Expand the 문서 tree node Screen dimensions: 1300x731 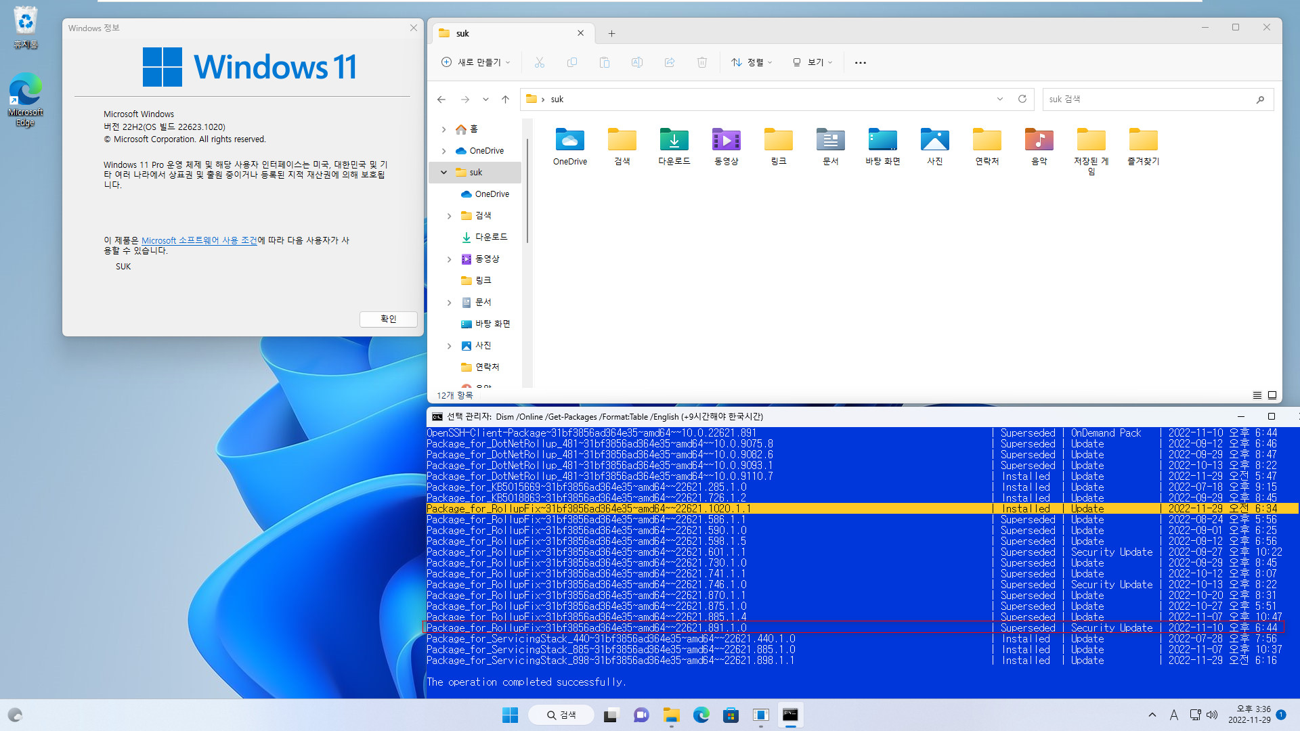pyautogui.click(x=449, y=303)
